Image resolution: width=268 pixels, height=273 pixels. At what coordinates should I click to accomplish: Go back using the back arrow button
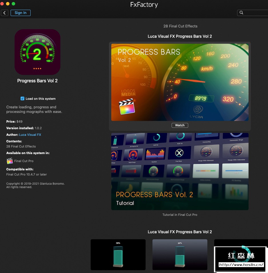pyautogui.click(x=5, y=13)
